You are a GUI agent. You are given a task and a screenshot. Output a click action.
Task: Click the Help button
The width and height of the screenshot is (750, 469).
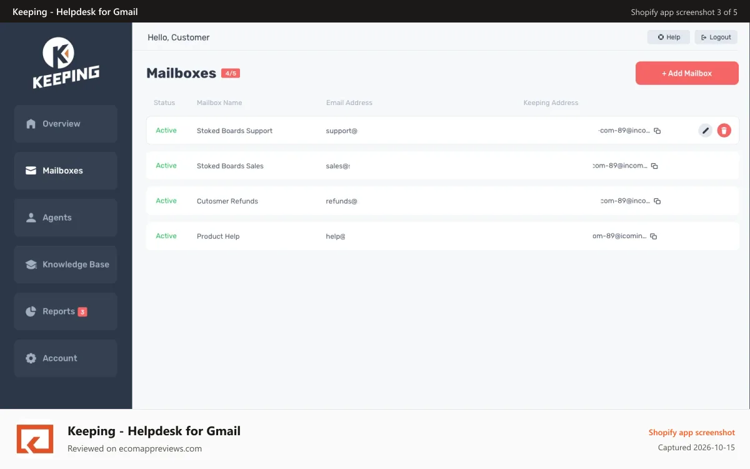click(x=669, y=37)
